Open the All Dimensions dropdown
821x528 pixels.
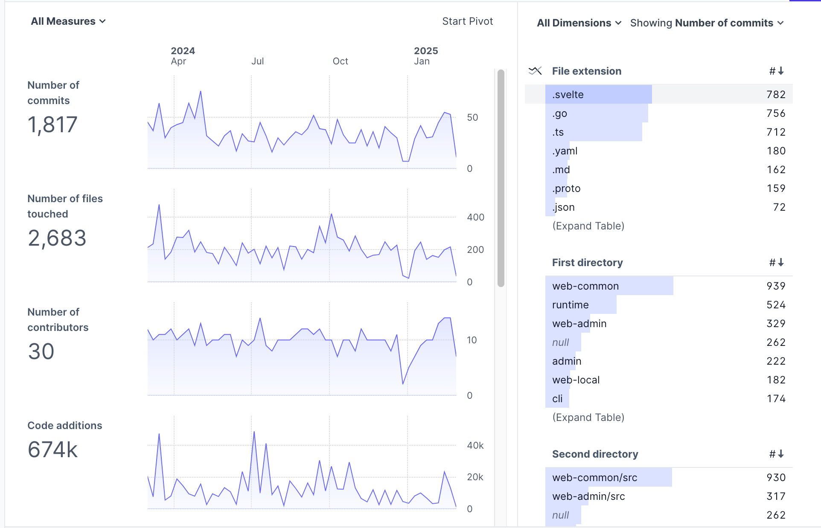coord(579,23)
